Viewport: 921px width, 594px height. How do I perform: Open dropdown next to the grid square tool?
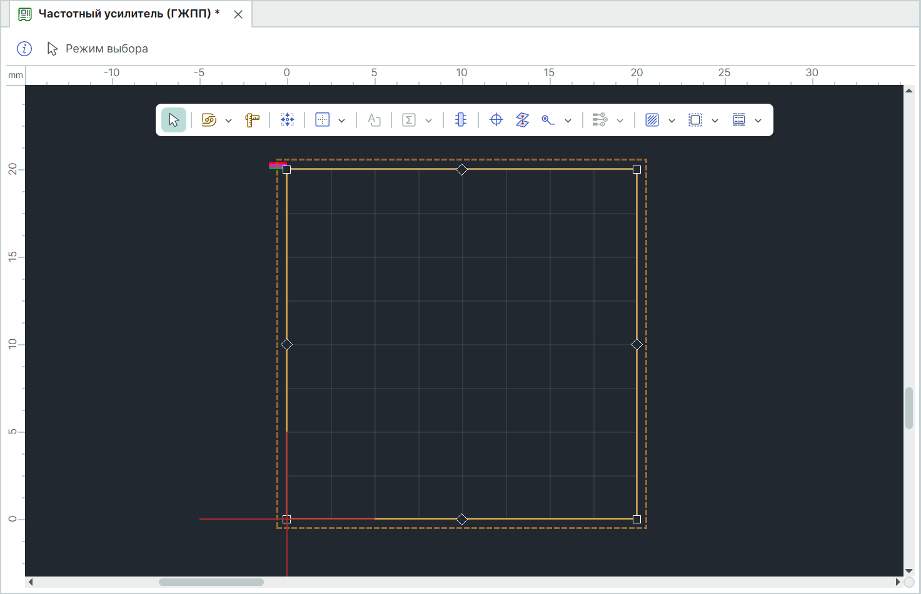(341, 121)
